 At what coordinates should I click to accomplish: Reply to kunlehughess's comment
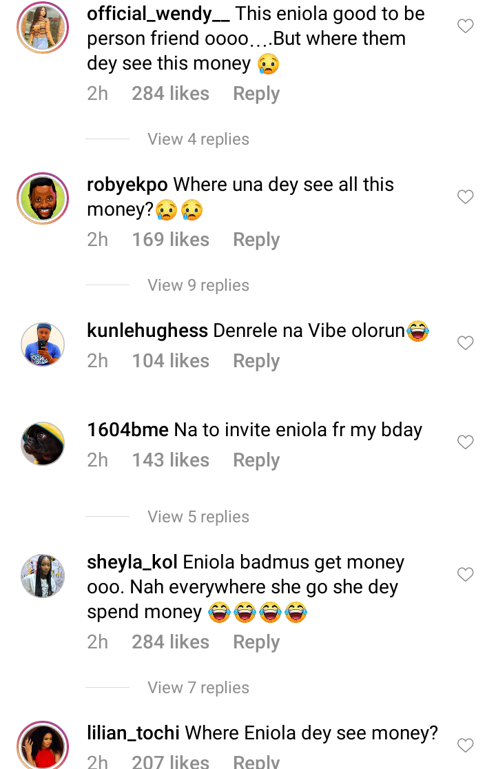click(x=256, y=361)
